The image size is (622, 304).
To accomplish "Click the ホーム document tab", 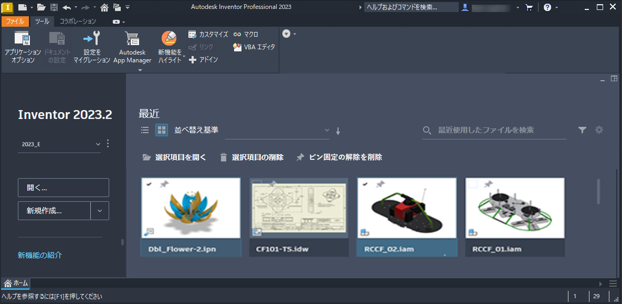I will point(16,283).
